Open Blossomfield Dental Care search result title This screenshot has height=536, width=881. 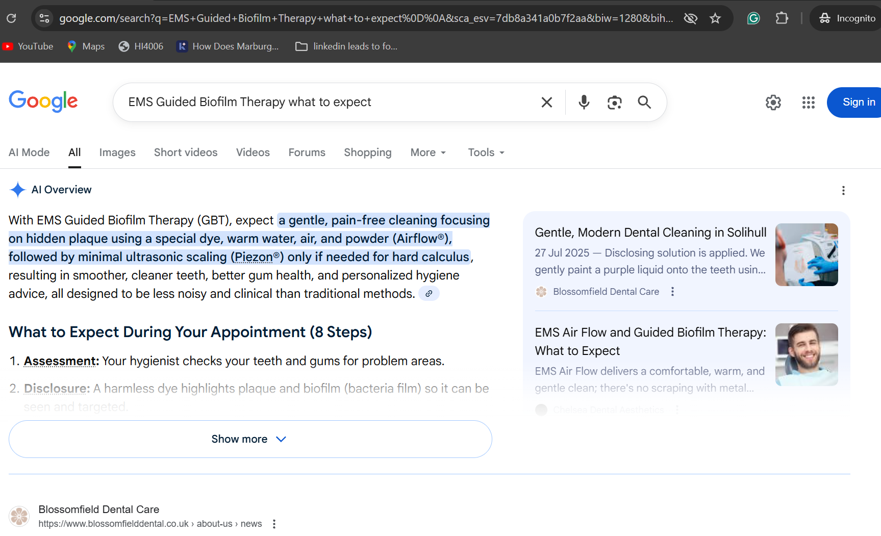(x=99, y=509)
